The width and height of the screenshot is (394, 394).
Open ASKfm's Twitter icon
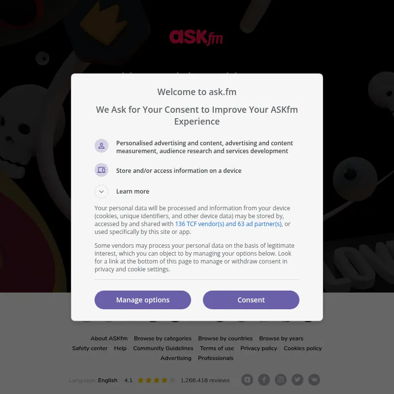tap(297, 380)
